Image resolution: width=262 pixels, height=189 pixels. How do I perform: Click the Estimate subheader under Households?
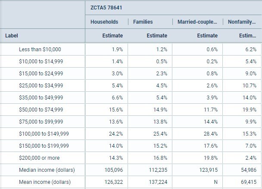point(112,36)
